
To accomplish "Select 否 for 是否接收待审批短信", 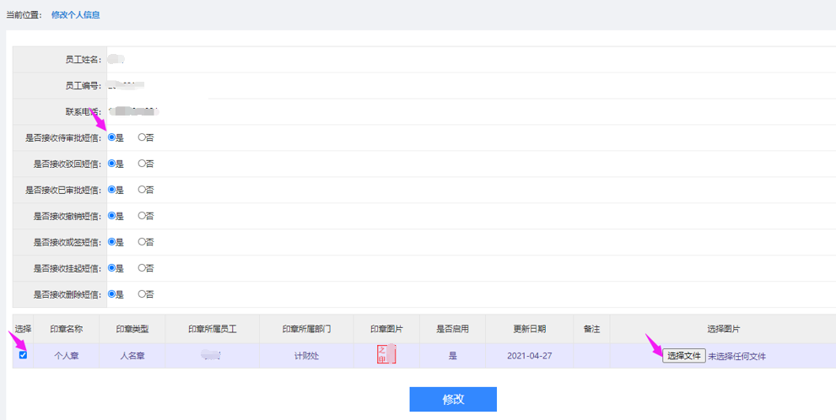I will [142, 137].
